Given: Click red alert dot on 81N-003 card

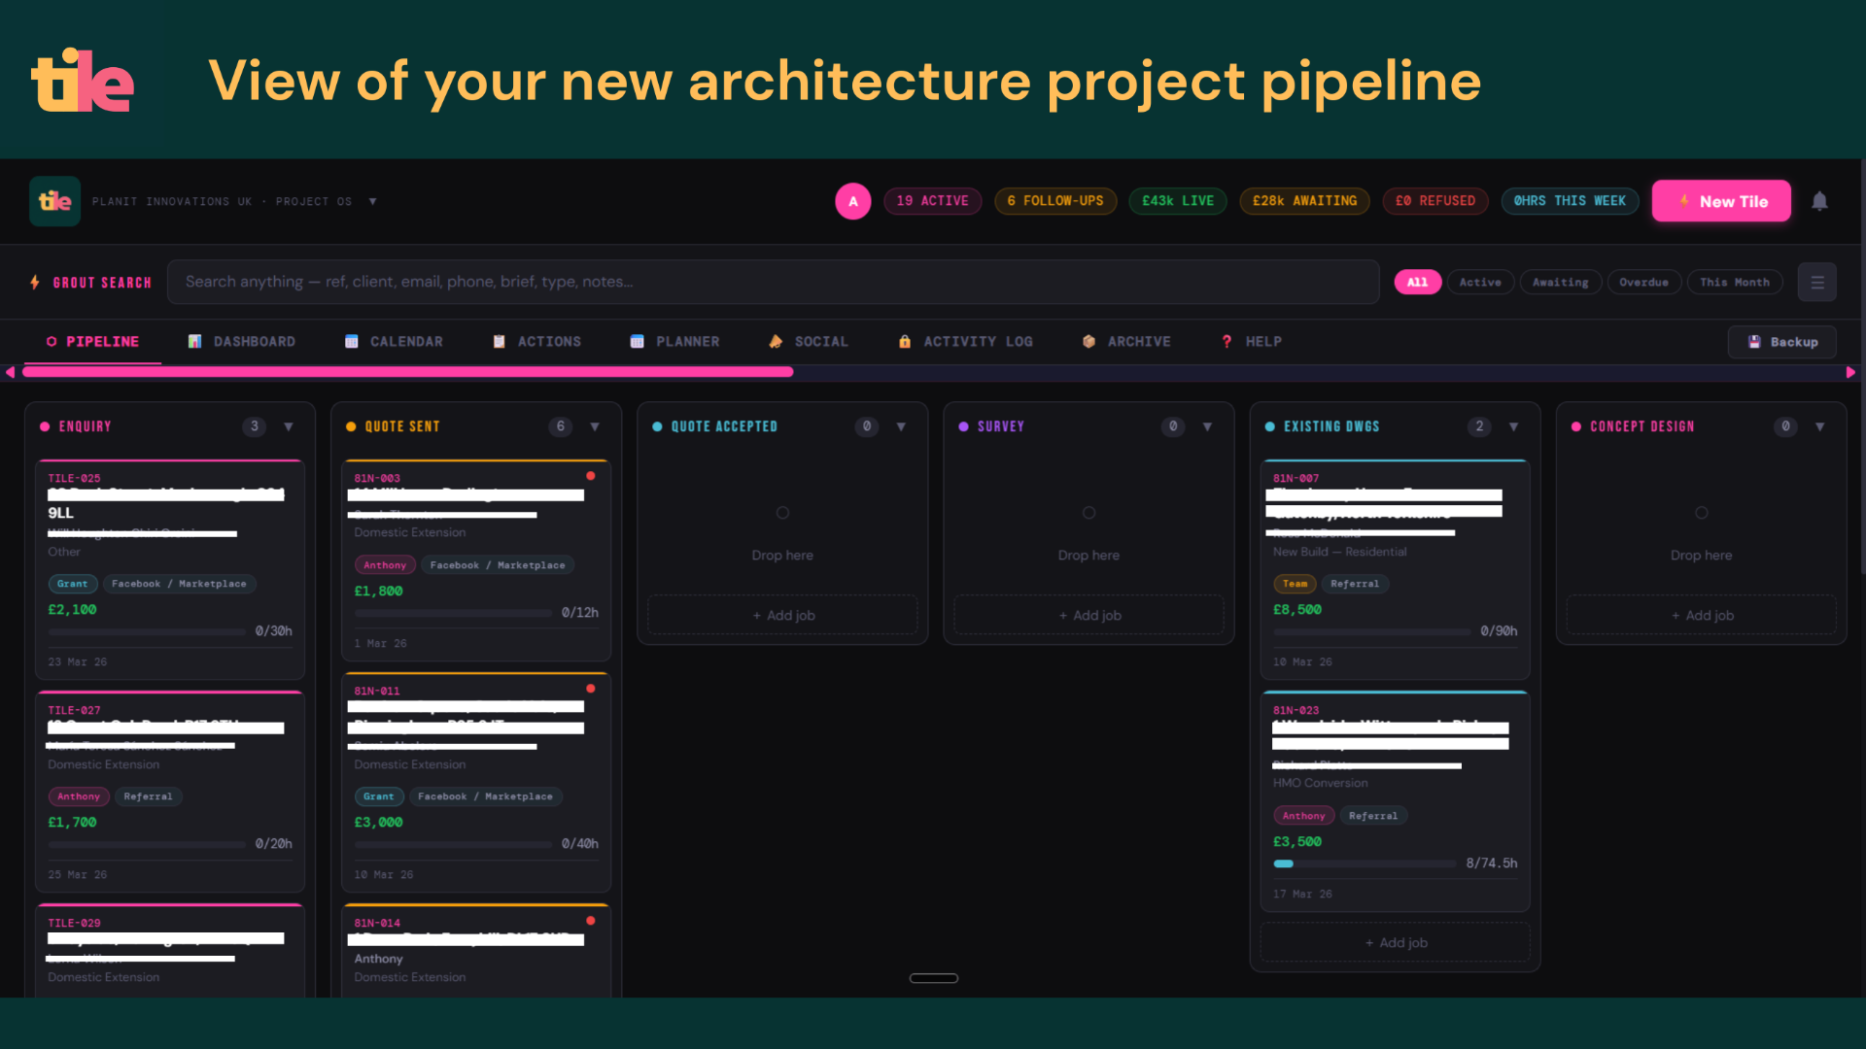Looking at the screenshot, I should click(x=590, y=476).
